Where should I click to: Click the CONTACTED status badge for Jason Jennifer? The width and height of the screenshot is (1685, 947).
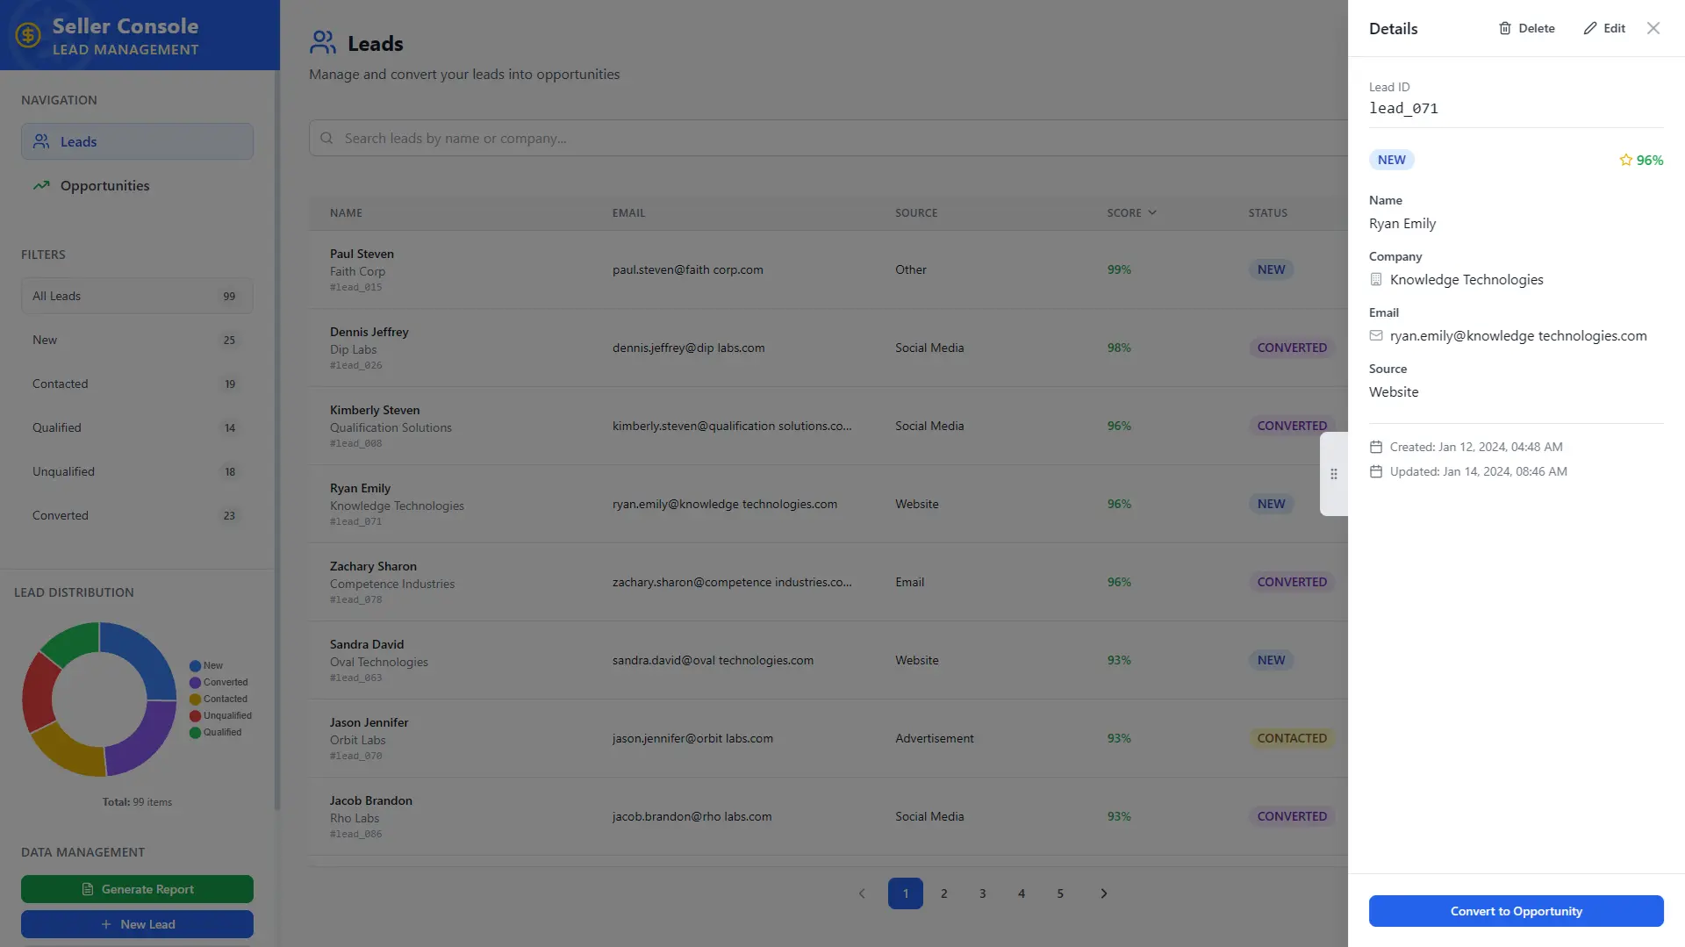(1292, 738)
